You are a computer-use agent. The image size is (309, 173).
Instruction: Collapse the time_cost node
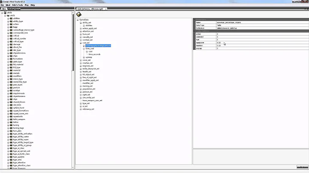pyautogui.click(x=84, y=48)
